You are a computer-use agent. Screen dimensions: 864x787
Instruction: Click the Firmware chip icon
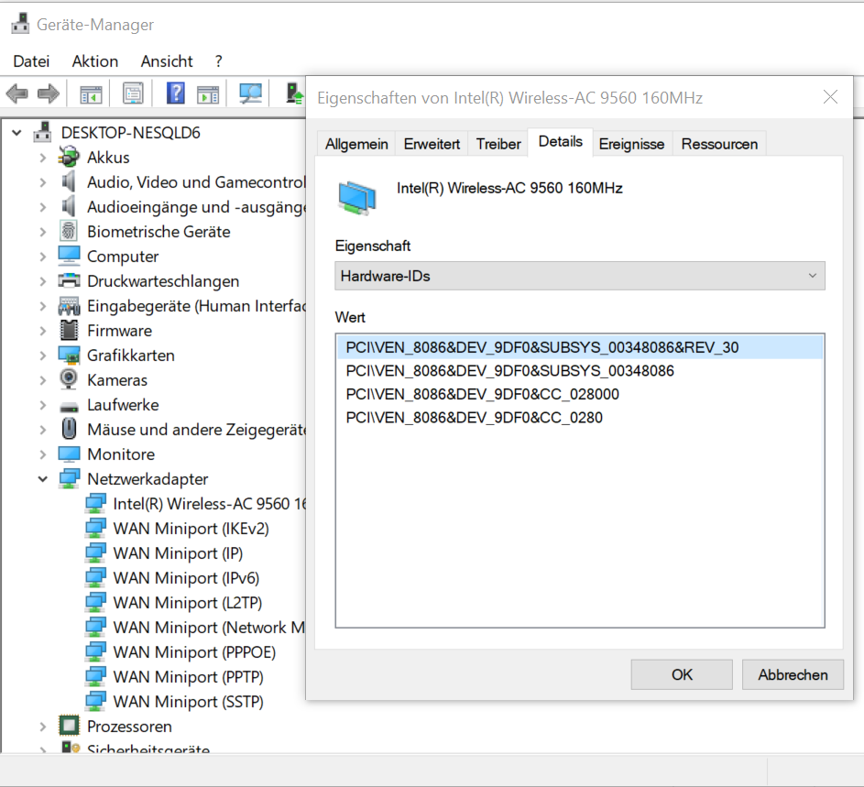pos(69,330)
